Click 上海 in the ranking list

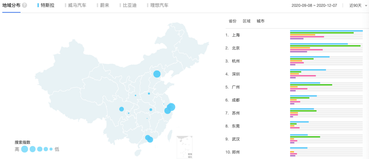[236, 35]
